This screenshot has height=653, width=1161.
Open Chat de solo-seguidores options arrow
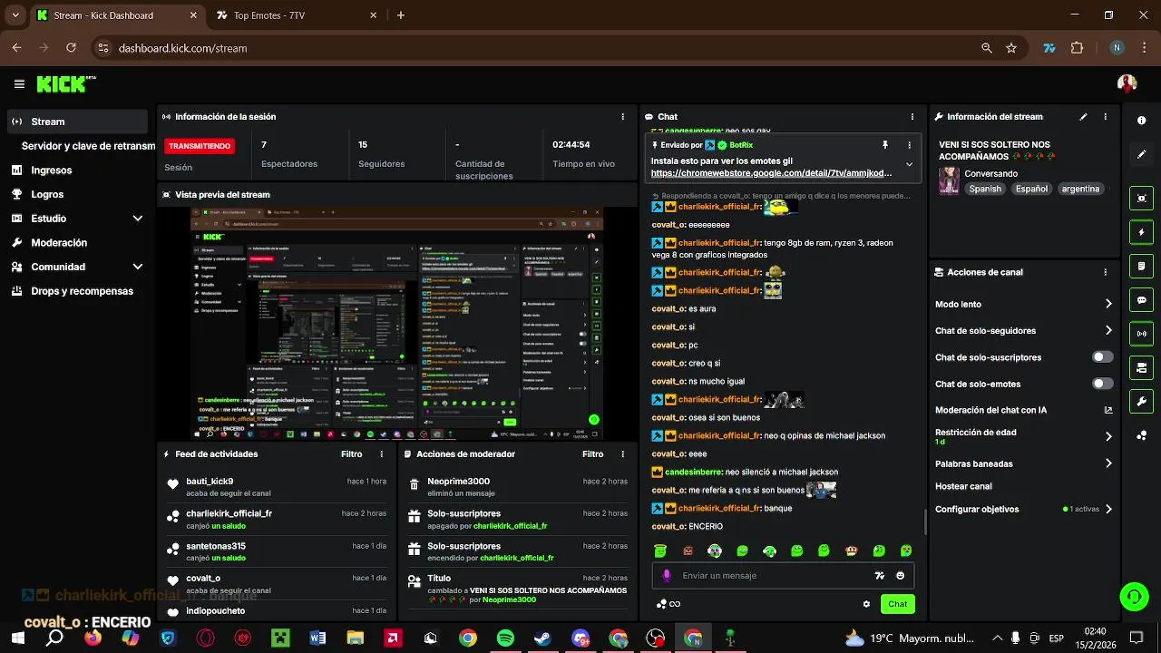click(1108, 331)
